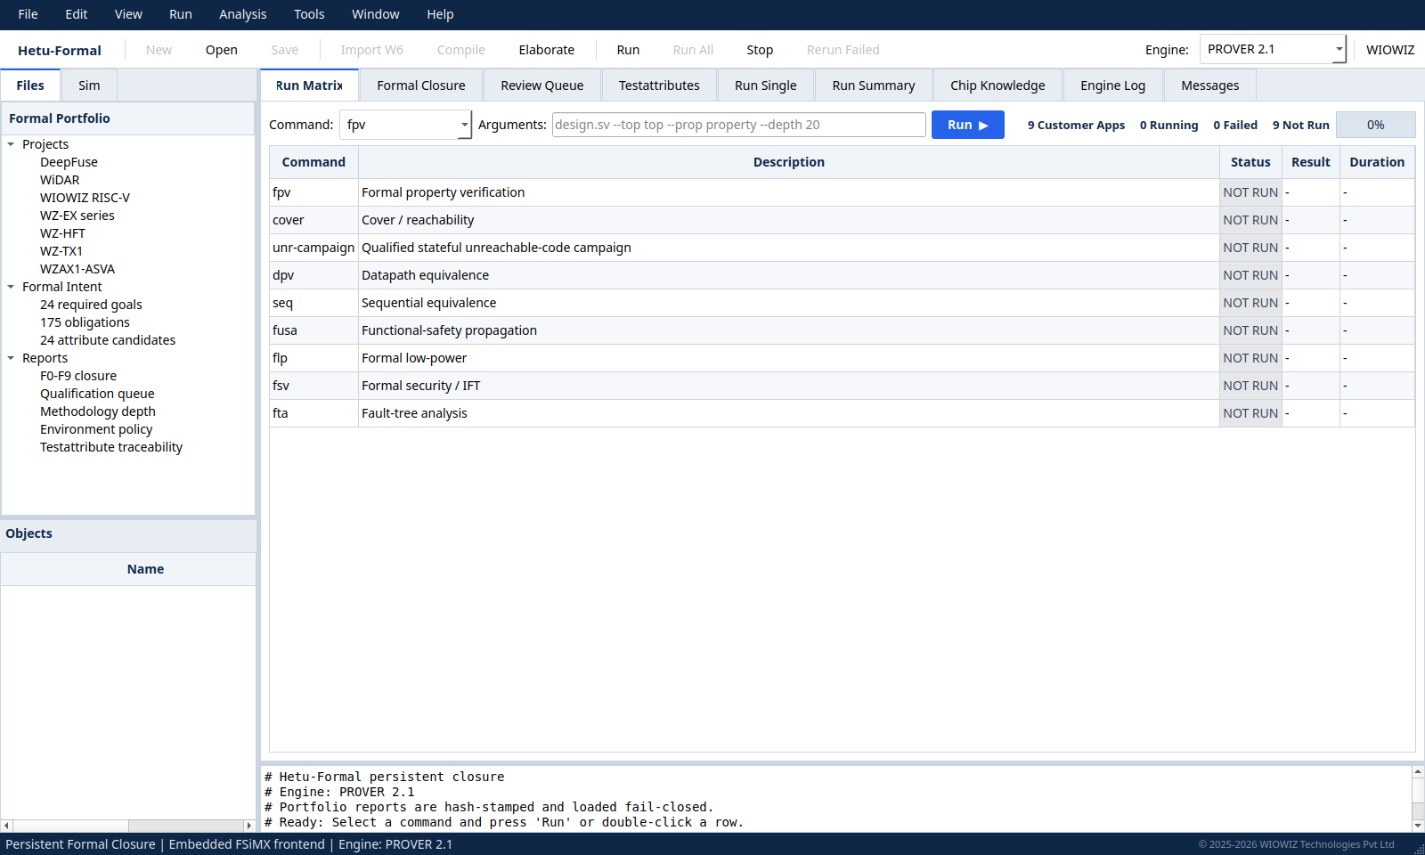Click Open in the toolbar
The image size is (1425, 855).
[222, 50]
